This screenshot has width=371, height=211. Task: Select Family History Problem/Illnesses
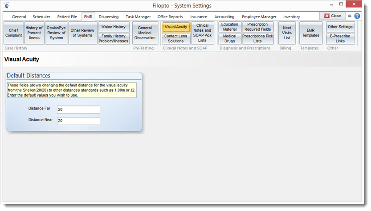coord(114,39)
